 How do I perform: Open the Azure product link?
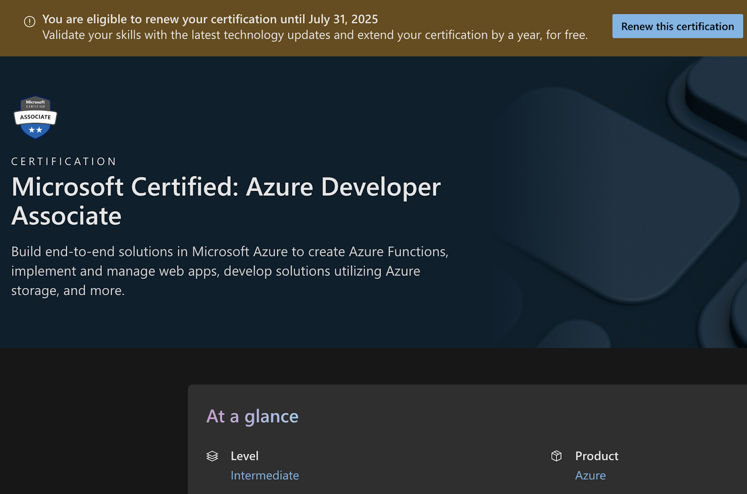tap(590, 475)
